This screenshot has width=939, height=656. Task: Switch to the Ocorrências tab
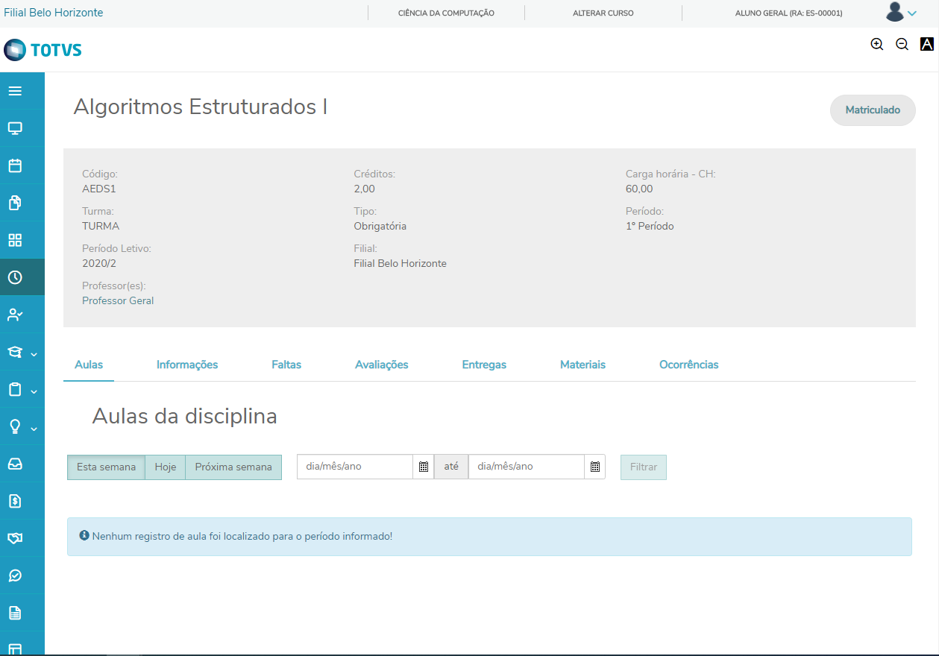(x=689, y=365)
